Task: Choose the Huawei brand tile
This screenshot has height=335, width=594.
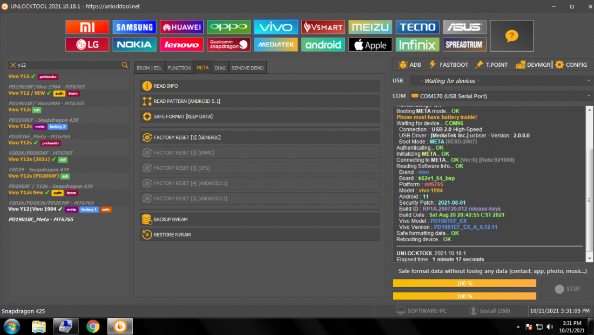Action: 181,27
